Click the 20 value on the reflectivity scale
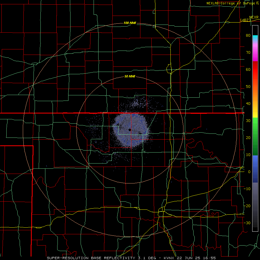 [x=248, y=138]
